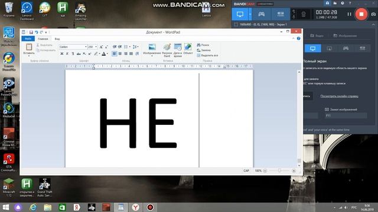Expand the Вставить paste dropdown arrow
This screenshot has height=212, width=378.
29,56
